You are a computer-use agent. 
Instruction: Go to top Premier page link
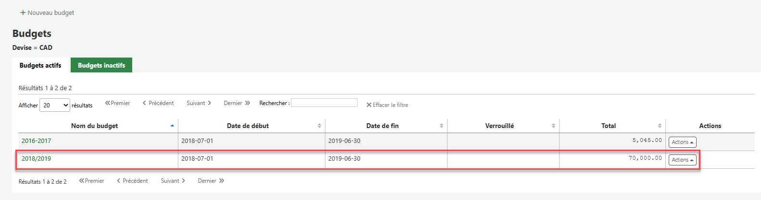[x=117, y=103]
